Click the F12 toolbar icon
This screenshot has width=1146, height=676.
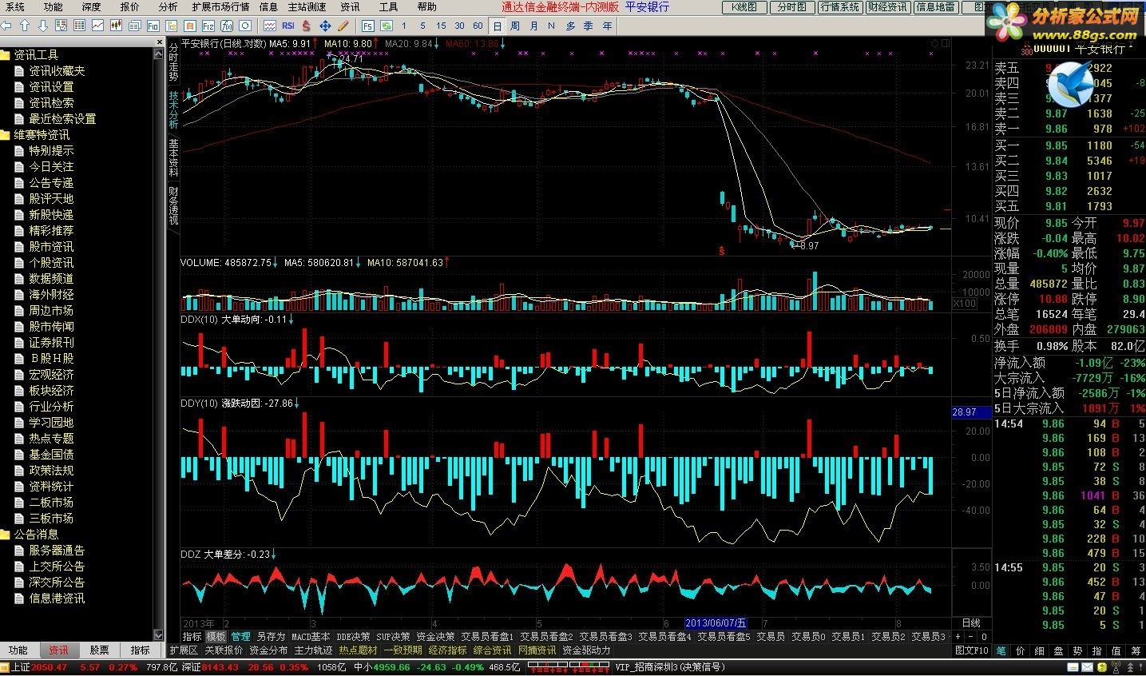coord(208,26)
